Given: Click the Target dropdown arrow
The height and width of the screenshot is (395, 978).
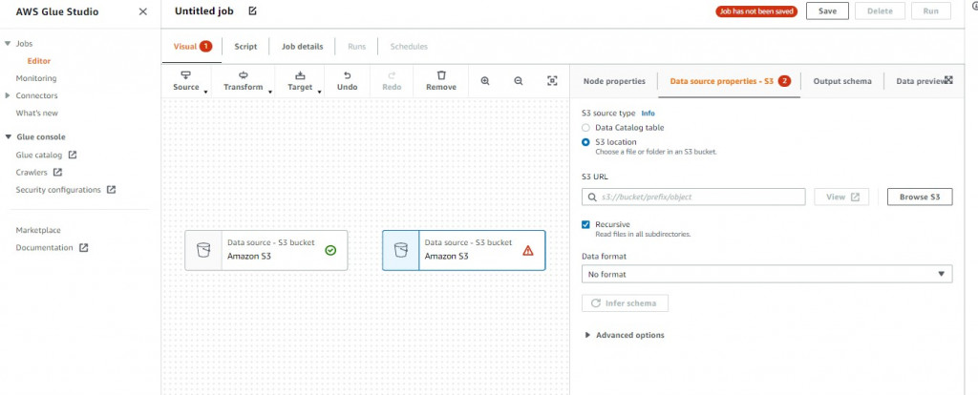Looking at the screenshot, I should (x=319, y=92).
